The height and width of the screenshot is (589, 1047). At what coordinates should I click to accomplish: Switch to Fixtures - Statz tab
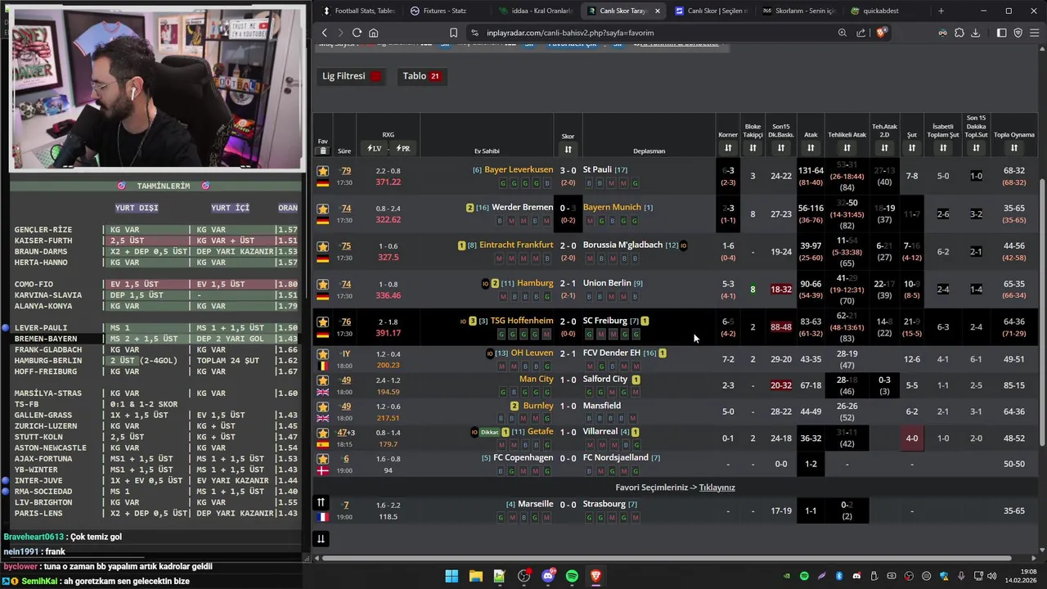pyautogui.click(x=445, y=11)
